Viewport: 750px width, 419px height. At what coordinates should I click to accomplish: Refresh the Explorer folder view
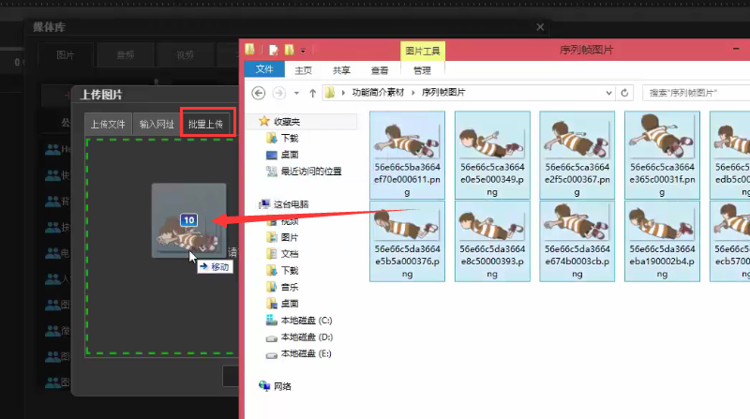624,93
